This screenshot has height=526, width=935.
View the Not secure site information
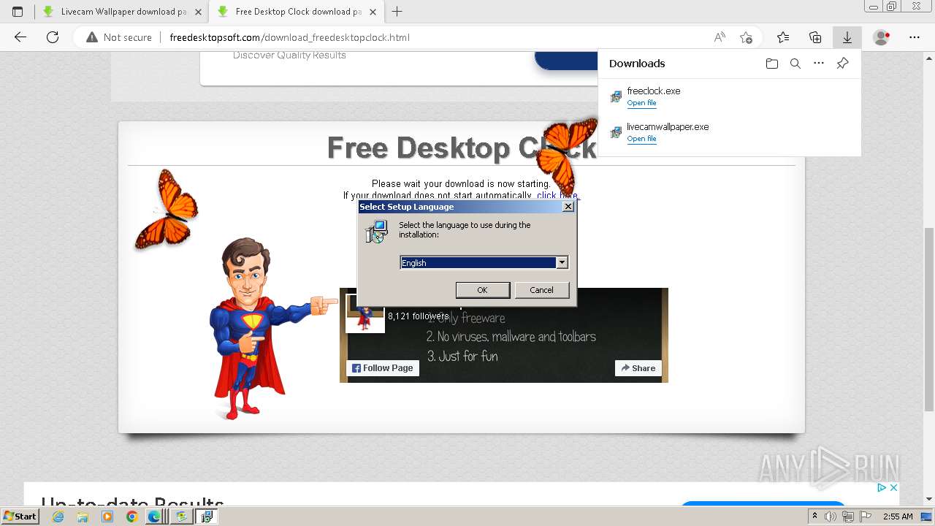pos(119,37)
